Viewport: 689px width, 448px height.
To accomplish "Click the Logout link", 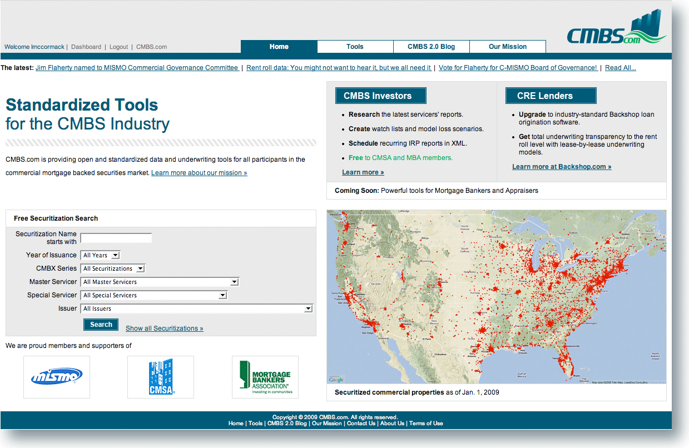I will [119, 47].
